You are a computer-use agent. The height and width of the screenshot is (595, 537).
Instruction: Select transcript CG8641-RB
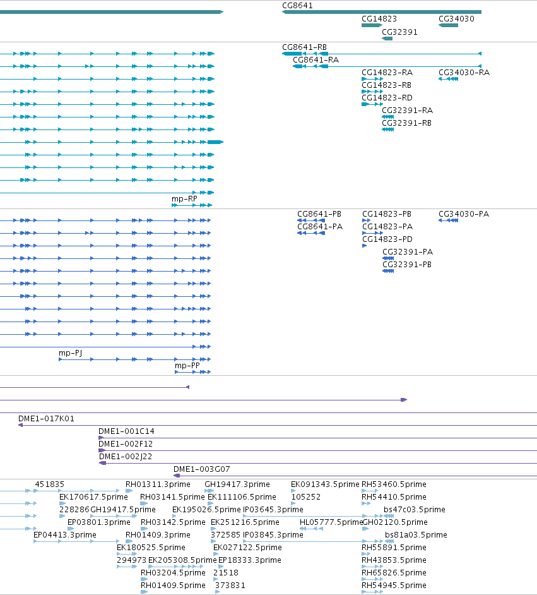304,47
